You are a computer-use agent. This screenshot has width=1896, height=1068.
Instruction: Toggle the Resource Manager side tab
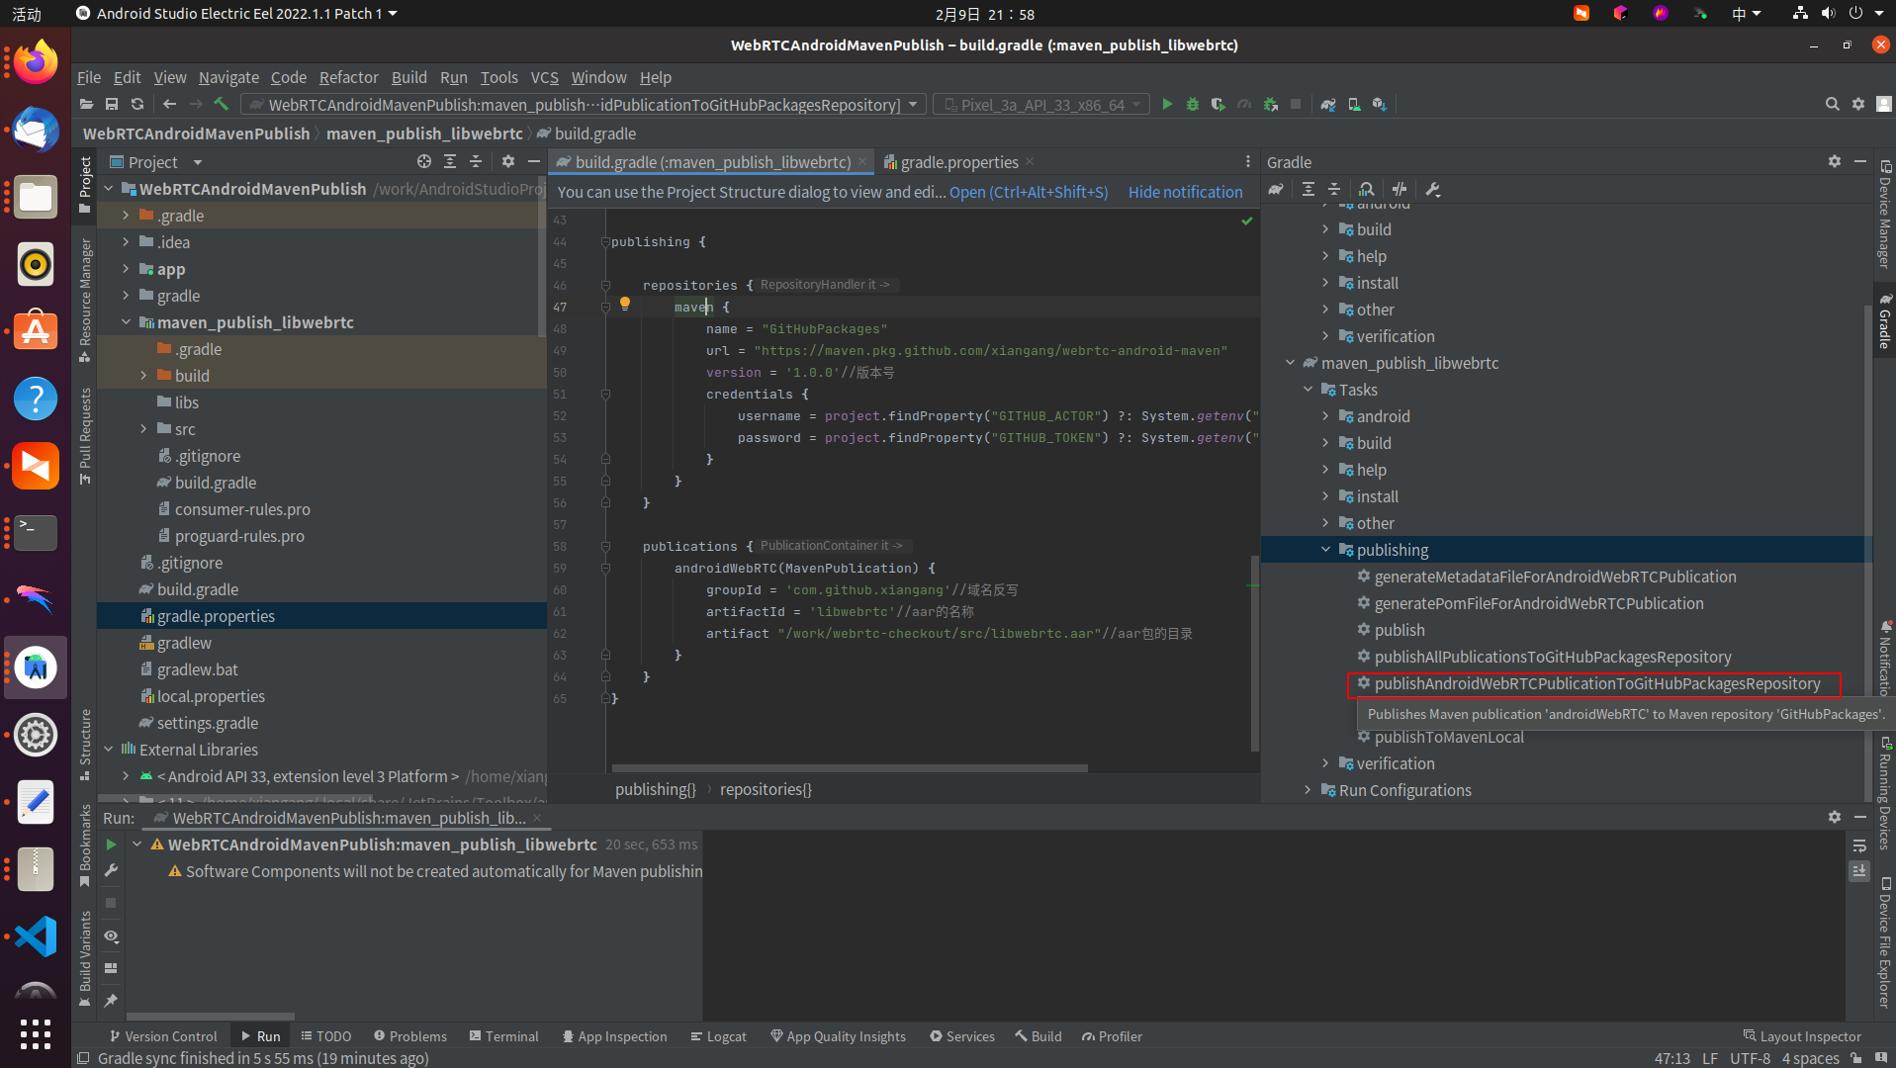coord(85,301)
